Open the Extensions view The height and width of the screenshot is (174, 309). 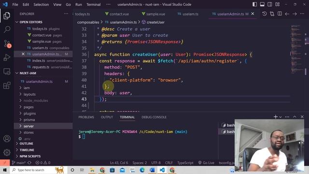pyautogui.click(x=7, y=86)
